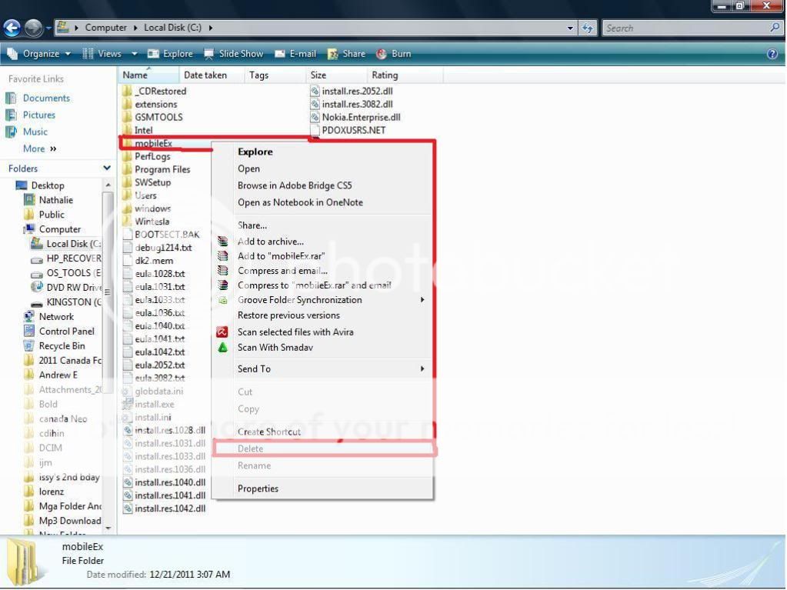The height and width of the screenshot is (590, 787).
Task: Click the E-mail toolbar button
Action: [x=295, y=54]
